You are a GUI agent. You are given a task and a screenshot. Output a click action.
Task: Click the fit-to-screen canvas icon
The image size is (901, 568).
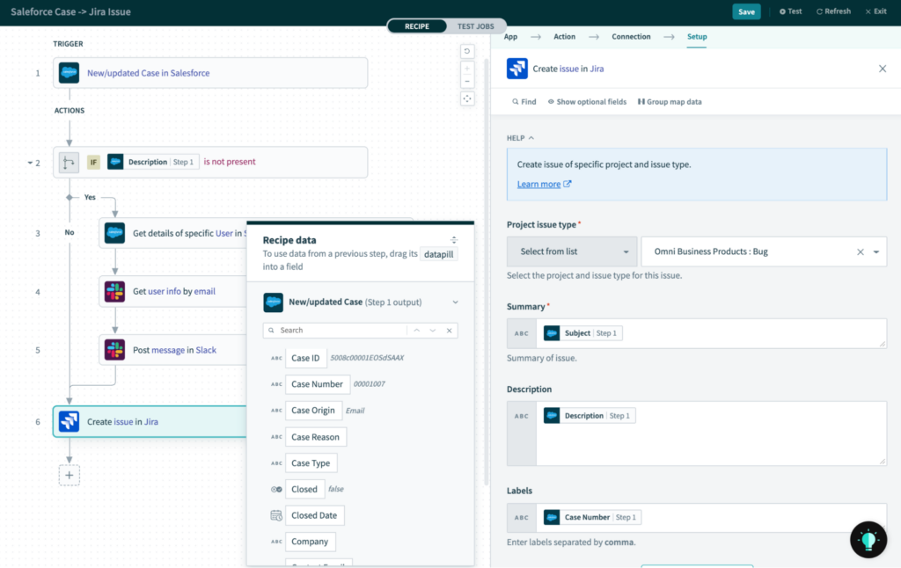point(467,98)
